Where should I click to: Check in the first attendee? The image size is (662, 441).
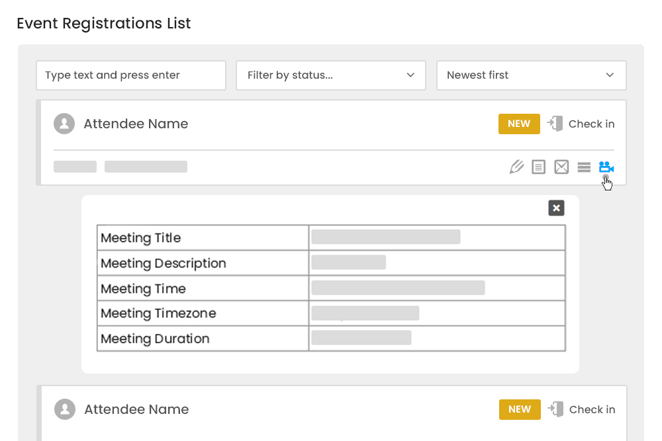[592, 124]
